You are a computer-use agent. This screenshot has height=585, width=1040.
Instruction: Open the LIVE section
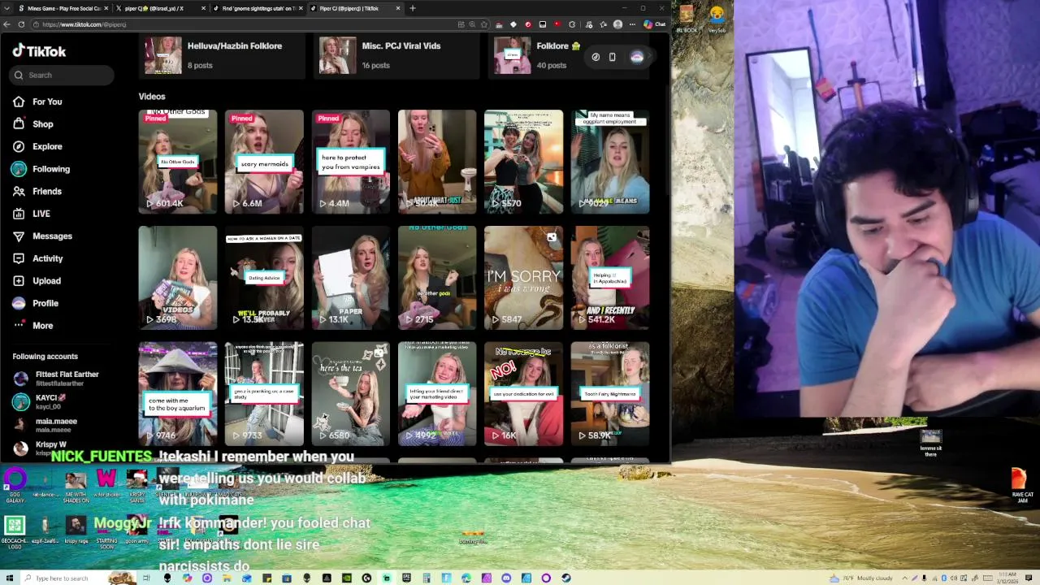[x=31, y=214]
